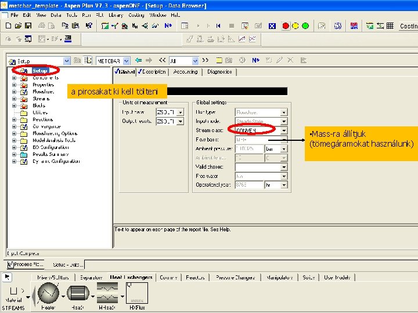418x313 pixels.
Task: Select the HeatX exchanger block icon
Action: click(78, 293)
